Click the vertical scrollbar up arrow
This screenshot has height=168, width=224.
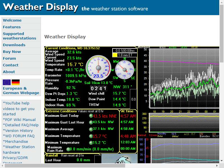[221, 3]
